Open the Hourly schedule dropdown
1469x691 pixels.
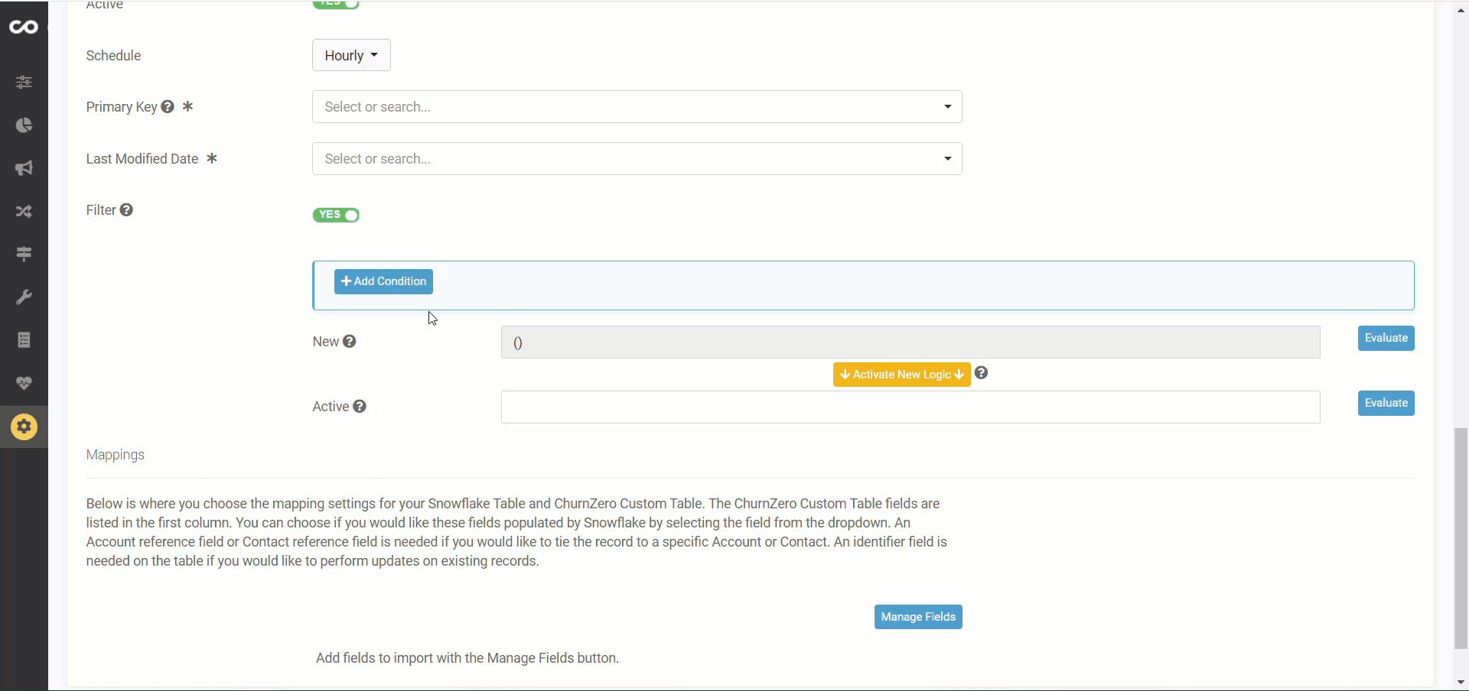tap(351, 55)
